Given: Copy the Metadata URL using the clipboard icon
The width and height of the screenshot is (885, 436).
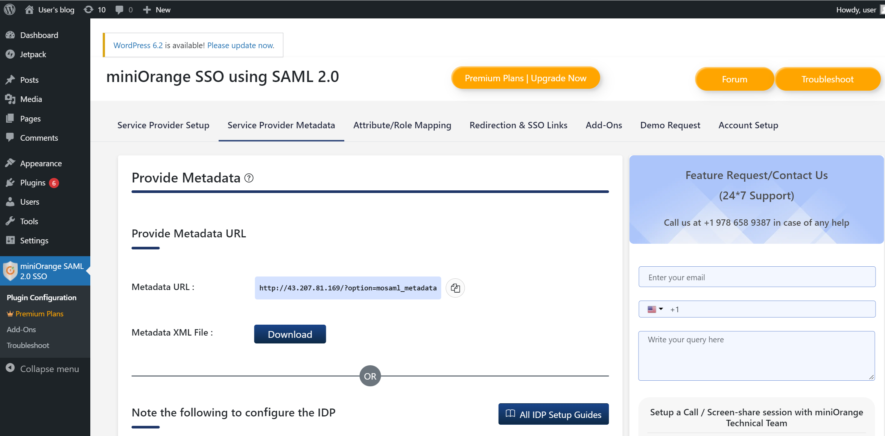Looking at the screenshot, I should pyautogui.click(x=455, y=288).
